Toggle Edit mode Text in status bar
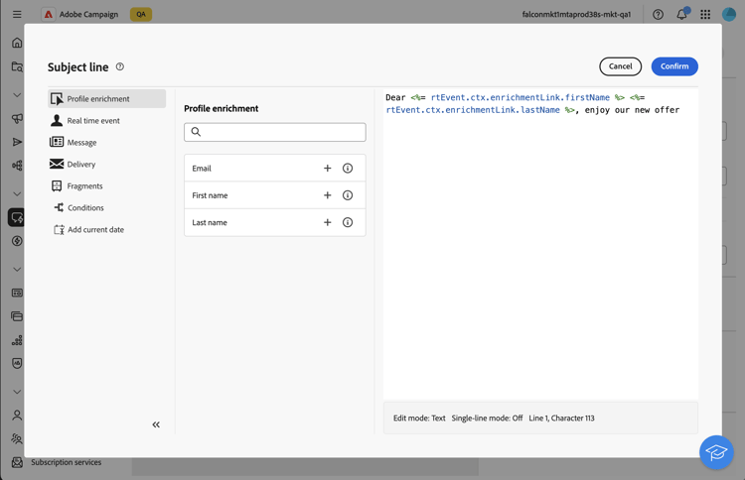Screen dimensions: 745x480 click(419, 418)
